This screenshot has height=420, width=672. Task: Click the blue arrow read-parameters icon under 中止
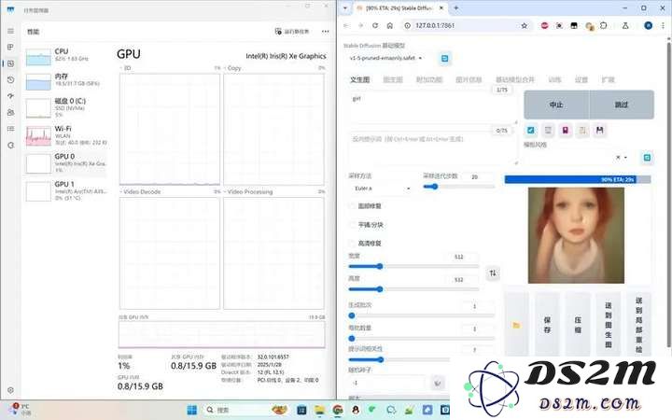(x=530, y=130)
